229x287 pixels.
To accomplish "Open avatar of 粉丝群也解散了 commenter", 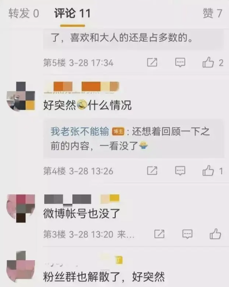I will tap(21, 267).
